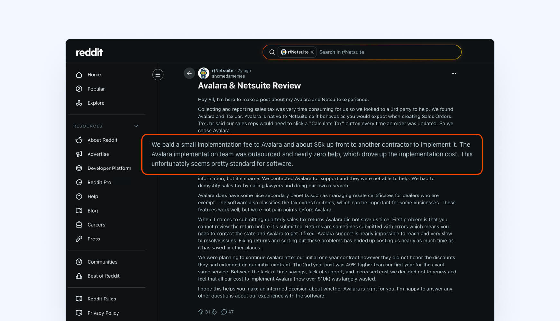Go to Home in the sidebar
The width and height of the screenshot is (560, 321).
(94, 75)
